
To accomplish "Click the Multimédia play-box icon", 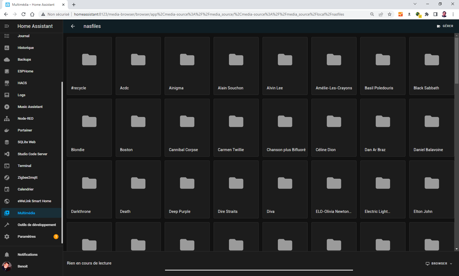I will (7, 213).
